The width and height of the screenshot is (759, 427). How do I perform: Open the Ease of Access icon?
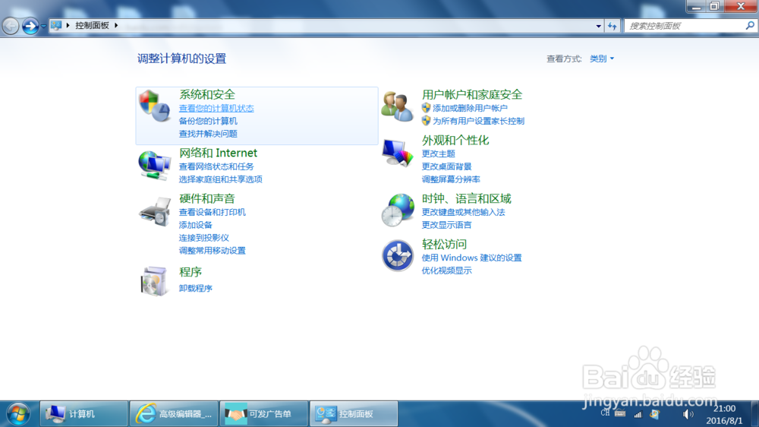(x=398, y=255)
